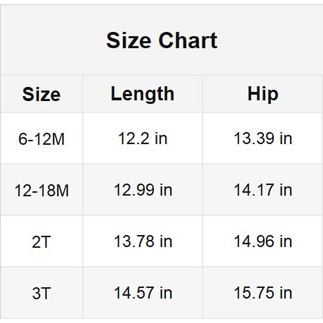Click the word 'Chart' in the title
Screen dimensions: 323x323
coord(188,40)
